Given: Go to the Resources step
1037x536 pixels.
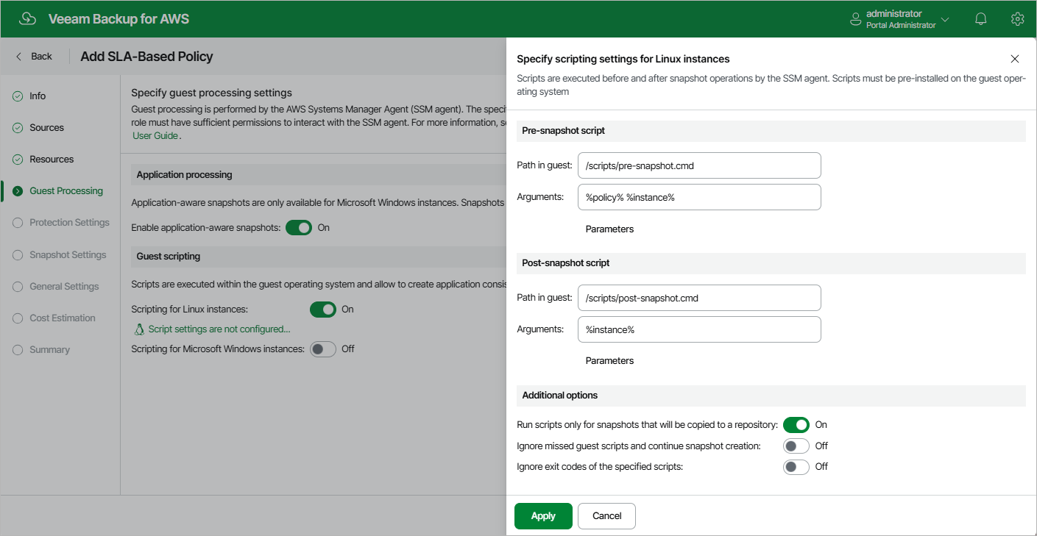Looking at the screenshot, I should pyautogui.click(x=52, y=160).
